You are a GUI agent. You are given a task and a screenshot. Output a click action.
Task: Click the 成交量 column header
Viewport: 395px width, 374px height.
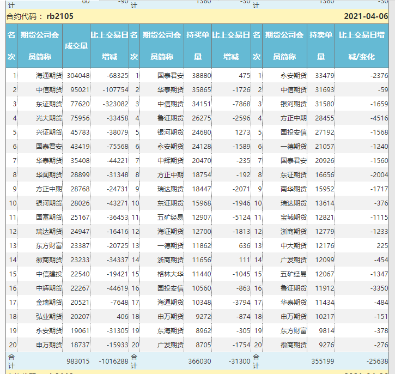click(x=76, y=46)
